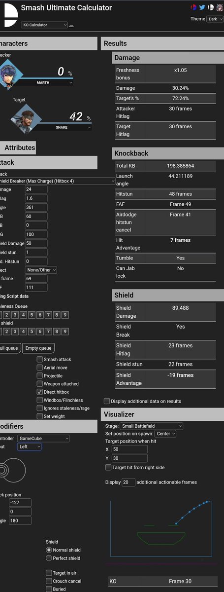224x592 pixels.
Task: Edit the target percent field showing 42
Action: click(76, 116)
